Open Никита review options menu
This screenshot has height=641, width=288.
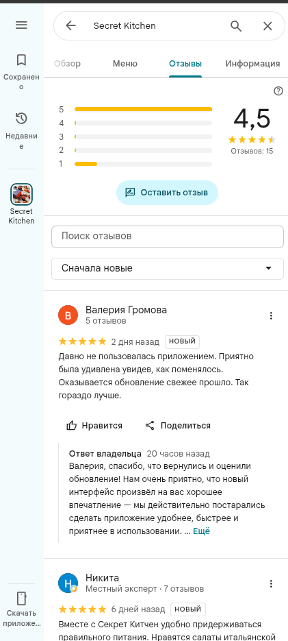pos(272,584)
